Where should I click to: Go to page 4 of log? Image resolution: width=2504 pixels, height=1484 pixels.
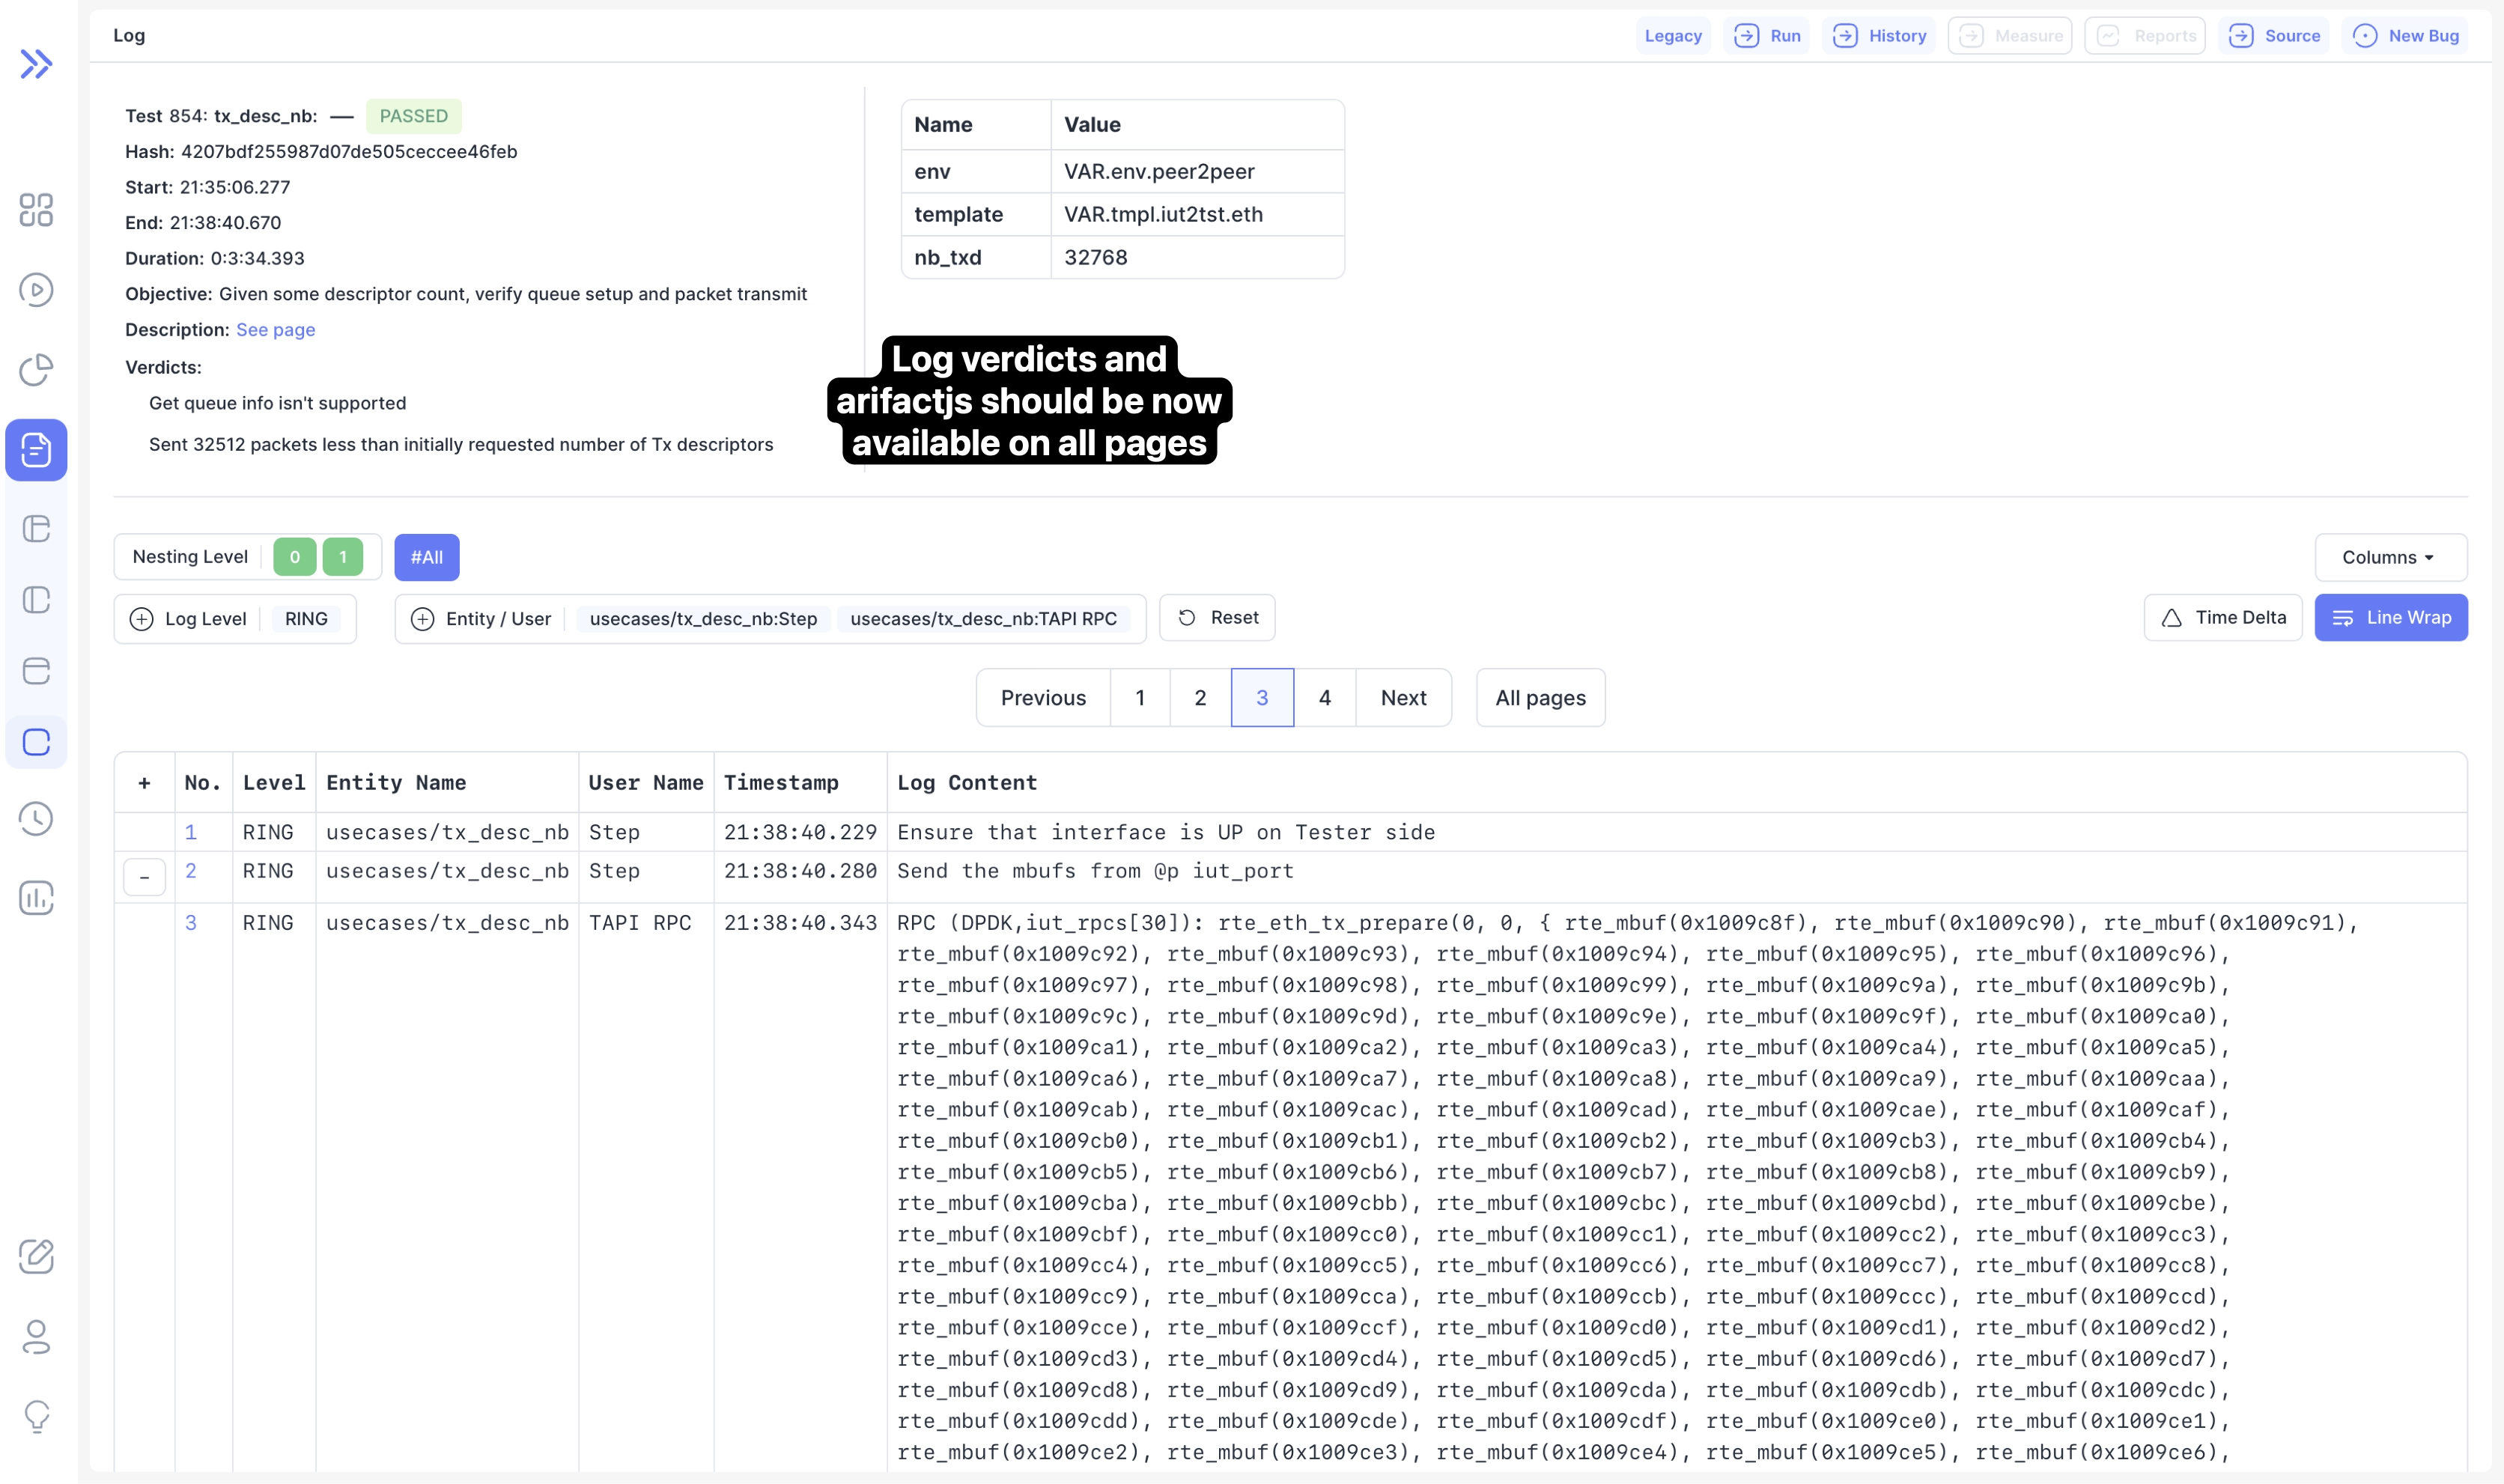[x=1324, y=698]
